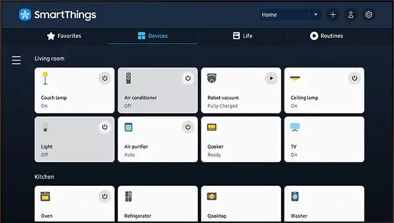Open the Home location dropdown
Image resolution: width=394 pixels, height=223 pixels.
(290, 15)
